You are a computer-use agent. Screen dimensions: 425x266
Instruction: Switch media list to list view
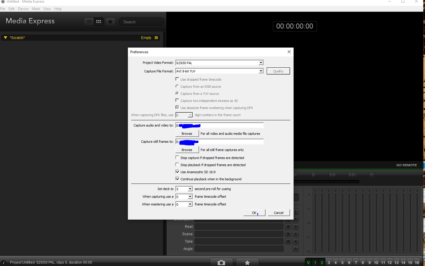coord(89,22)
